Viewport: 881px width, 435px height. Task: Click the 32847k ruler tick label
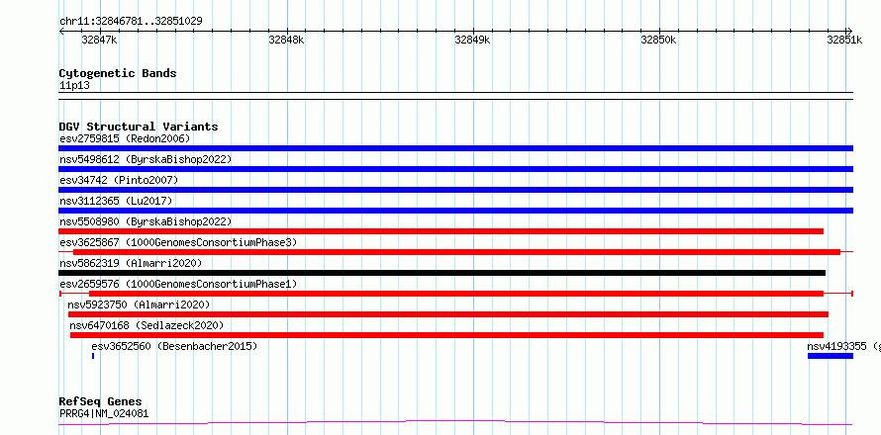click(99, 40)
